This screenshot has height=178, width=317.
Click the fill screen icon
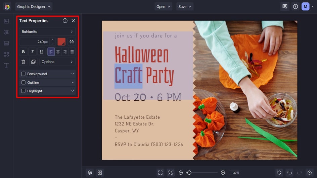click(171, 173)
